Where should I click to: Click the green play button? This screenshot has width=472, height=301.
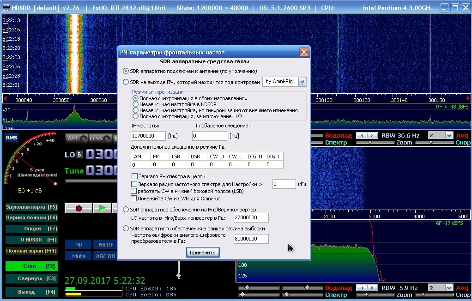tap(102, 208)
